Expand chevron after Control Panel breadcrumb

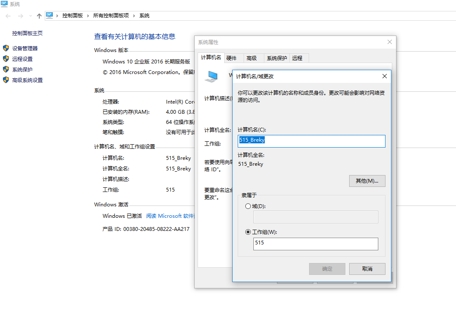[88, 16]
